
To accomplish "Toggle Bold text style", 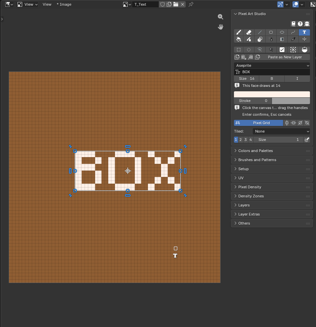I will pyautogui.click(x=272, y=79).
